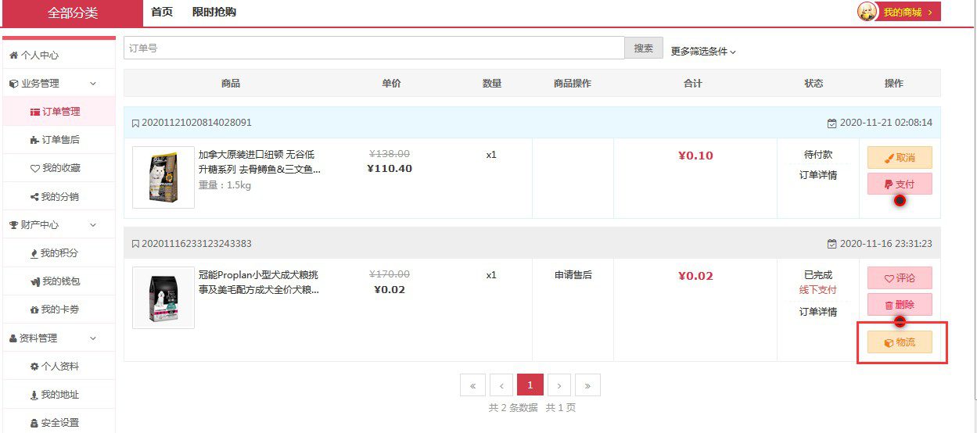This screenshot has height=433, width=977.
Task: Focus the 订单号 search input field
Action: [x=373, y=48]
